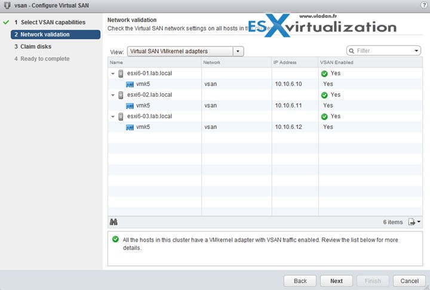This screenshot has width=430, height=290.
Task: Go to step 1 Select VSAN capabilities
Action: 50,22
